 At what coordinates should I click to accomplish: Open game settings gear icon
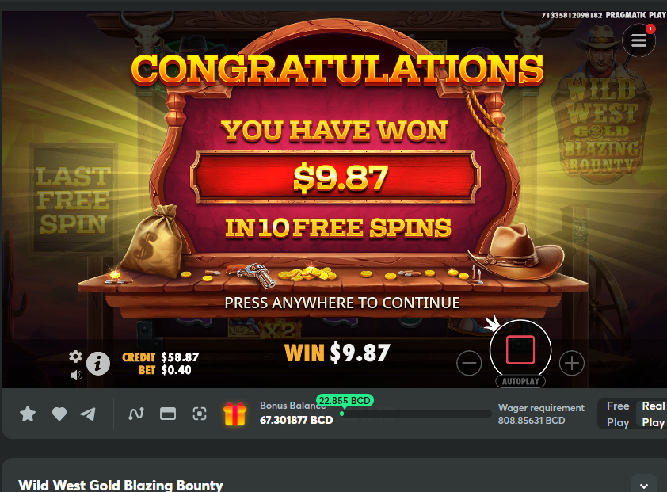click(x=75, y=357)
